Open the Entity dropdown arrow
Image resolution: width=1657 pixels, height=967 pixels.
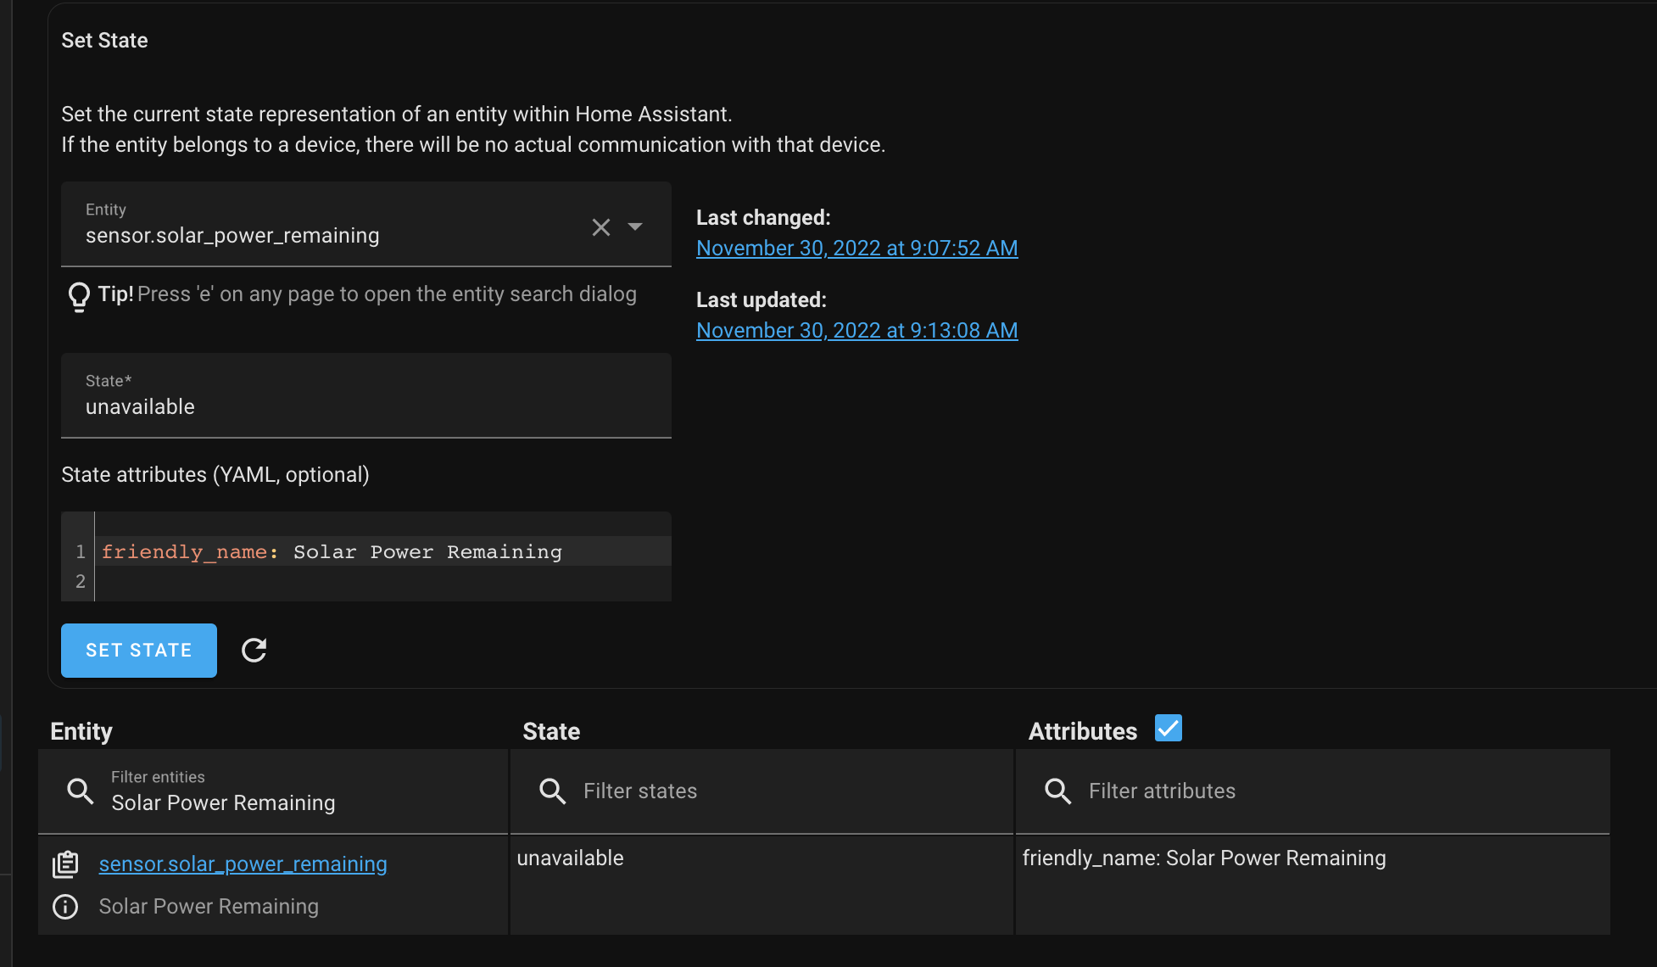coord(635,226)
